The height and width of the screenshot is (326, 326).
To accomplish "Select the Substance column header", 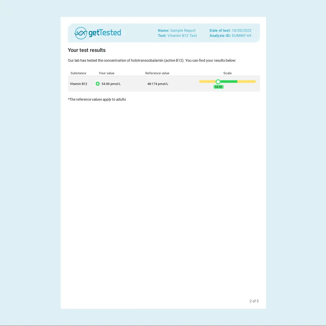I will pyautogui.click(x=78, y=73).
